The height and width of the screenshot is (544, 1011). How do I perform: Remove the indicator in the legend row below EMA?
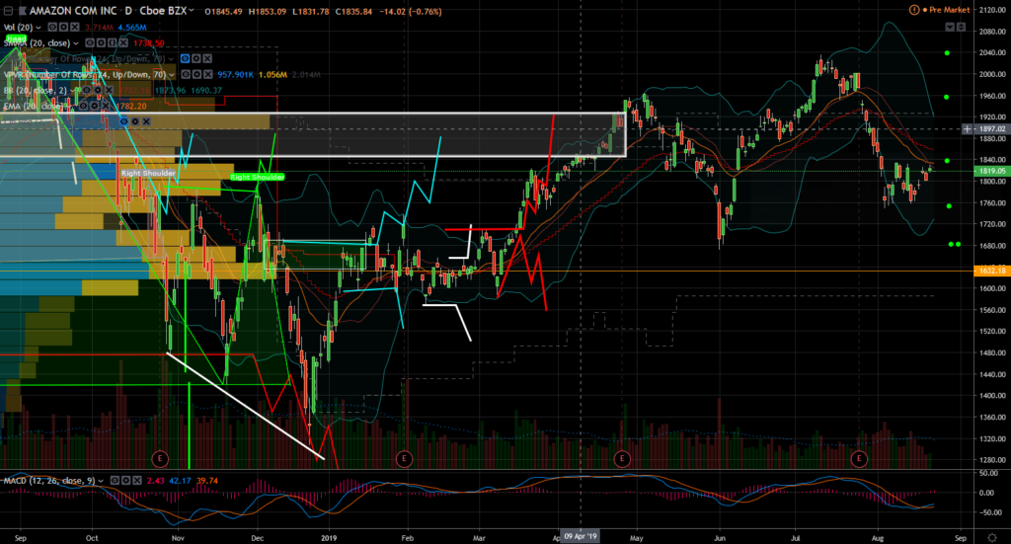[x=146, y=121]
